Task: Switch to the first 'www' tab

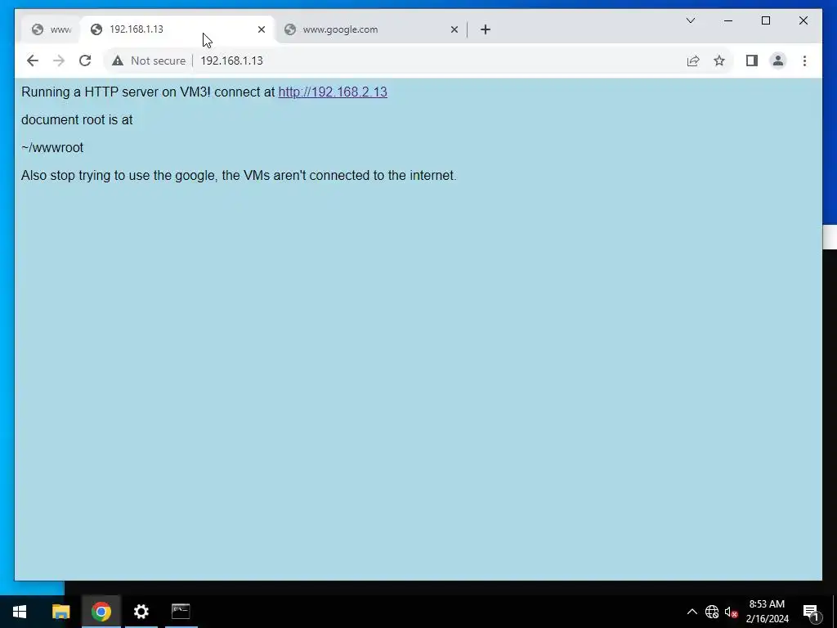Action: (x=51, y=30)
